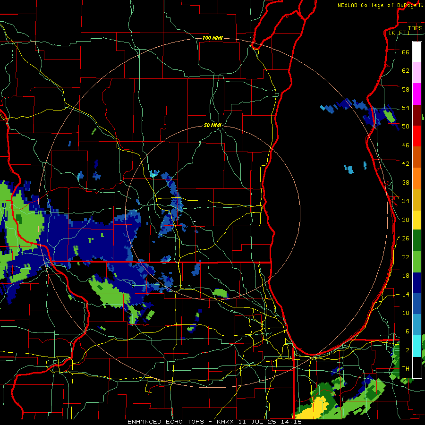Click the gold swatch at 34 kft
The height and width of the screenshot is (425, 425).
point(417,200)
